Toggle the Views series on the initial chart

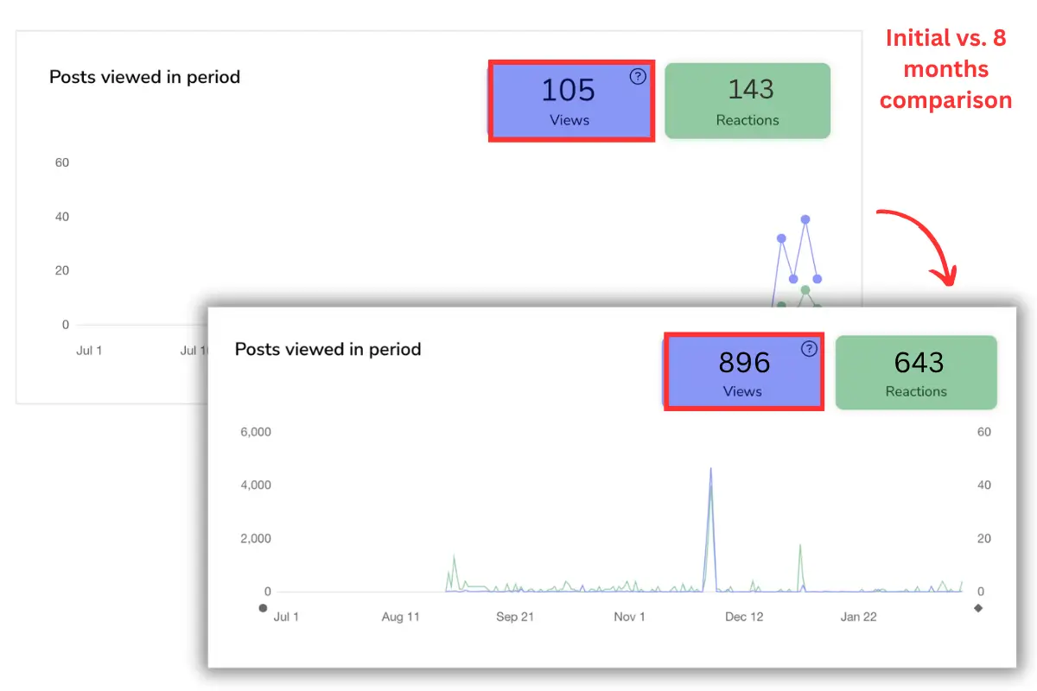click(x=570, y=100)
